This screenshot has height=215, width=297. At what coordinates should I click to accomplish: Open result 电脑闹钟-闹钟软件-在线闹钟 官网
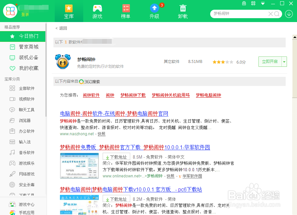tap(114, 113)
